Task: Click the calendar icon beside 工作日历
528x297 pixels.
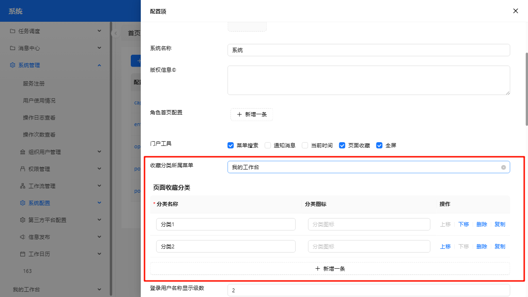Action: click(23, 254)
